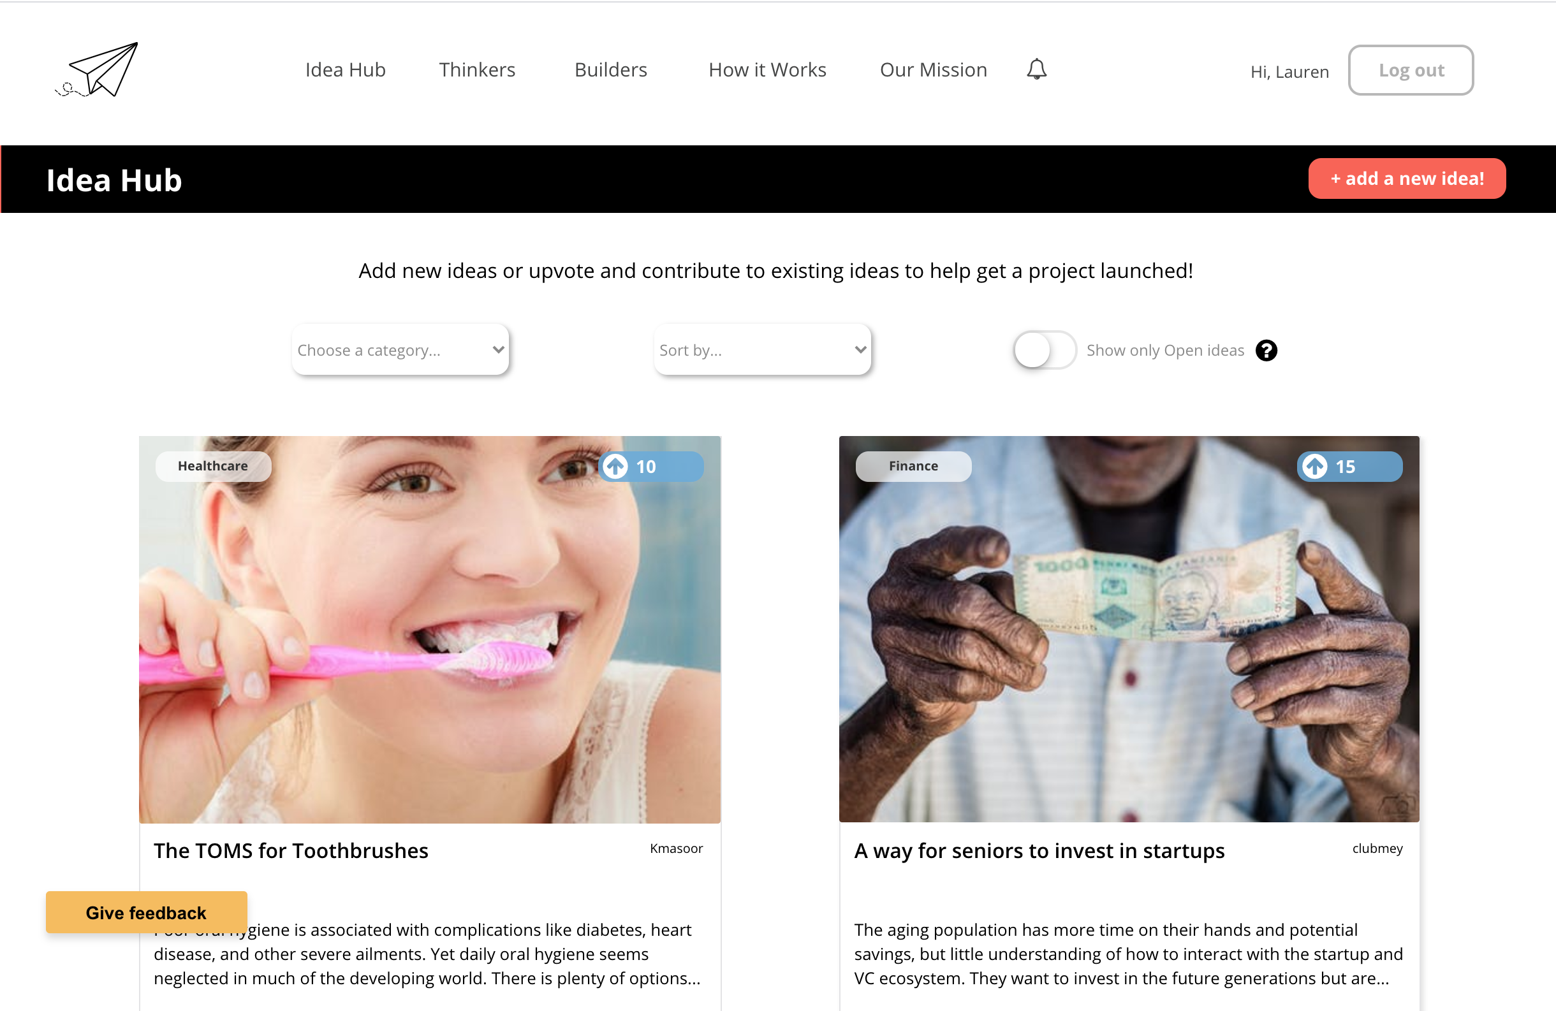Toggle Show only Open ideas switch
1556x1011 pixels.
pos(1045,351)
